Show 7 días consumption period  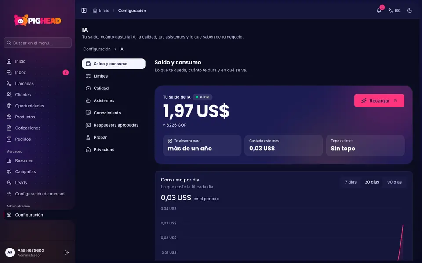[350, 182]
